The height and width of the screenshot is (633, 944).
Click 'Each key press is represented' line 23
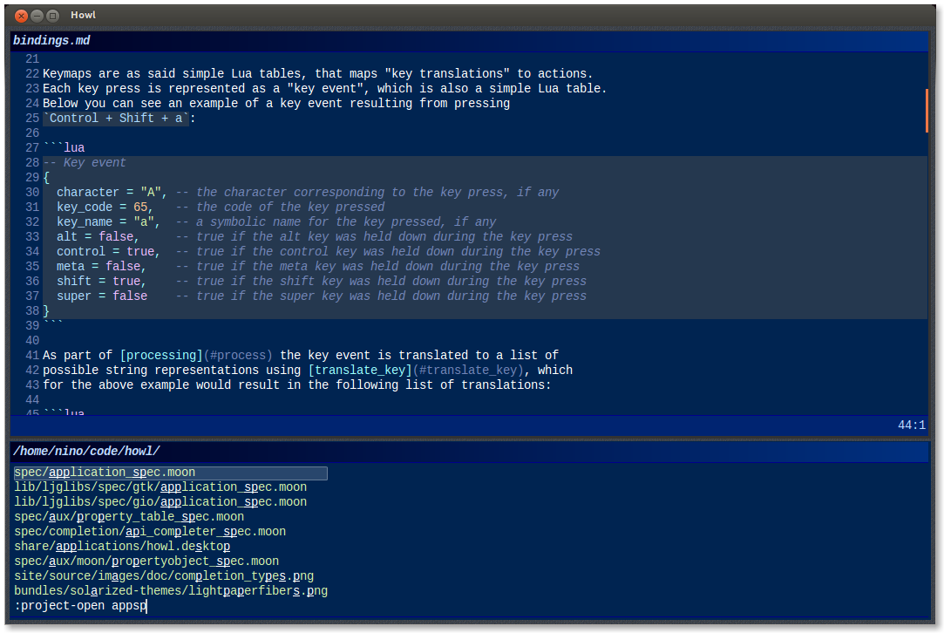325,89
